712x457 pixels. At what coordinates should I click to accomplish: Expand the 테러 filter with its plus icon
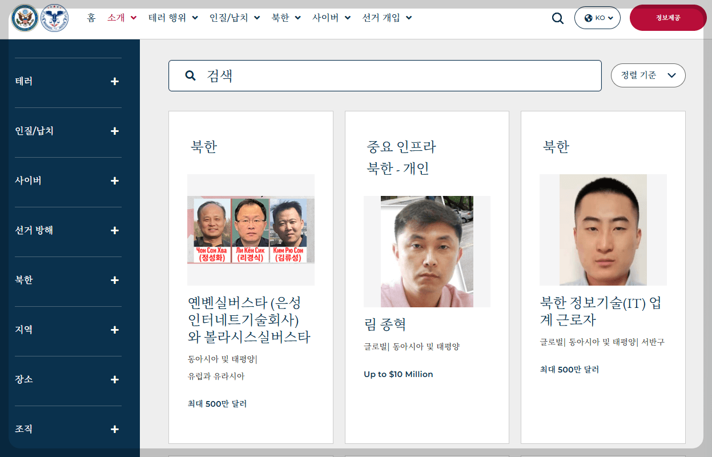click(114, 81)
